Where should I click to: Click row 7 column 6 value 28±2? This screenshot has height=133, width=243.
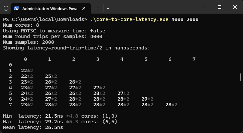point(171,105)
